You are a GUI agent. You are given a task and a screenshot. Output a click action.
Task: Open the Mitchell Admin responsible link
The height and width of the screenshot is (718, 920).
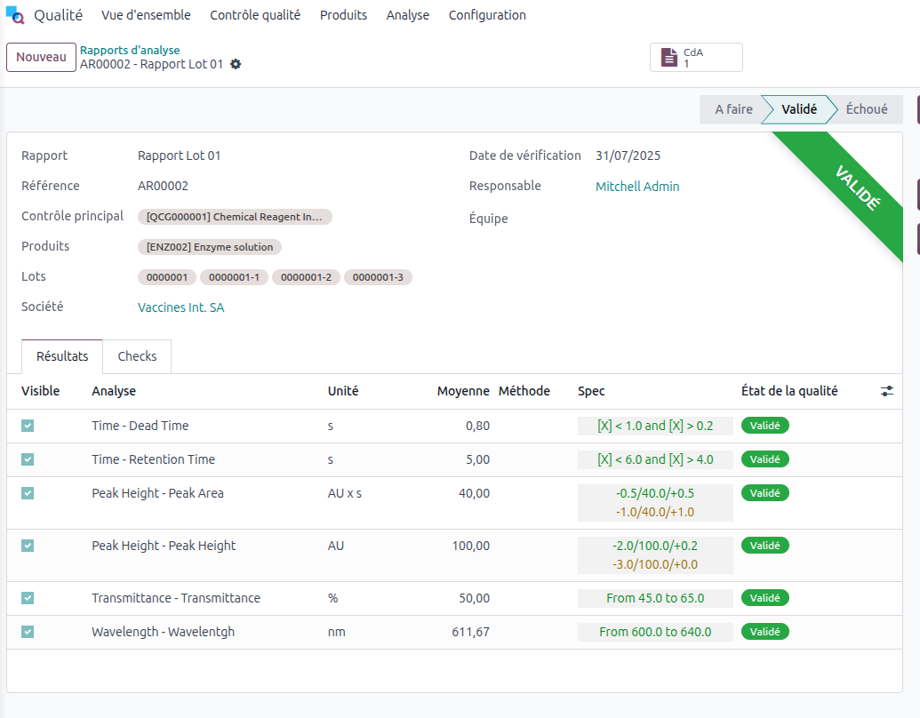click(637, 187)
